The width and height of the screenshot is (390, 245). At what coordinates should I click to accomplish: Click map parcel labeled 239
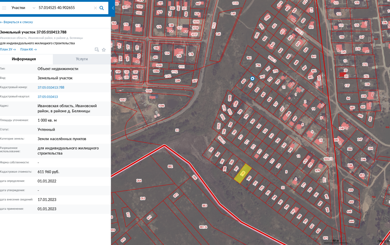(367, 84)
